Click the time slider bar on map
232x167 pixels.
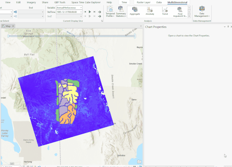point(71,36)
